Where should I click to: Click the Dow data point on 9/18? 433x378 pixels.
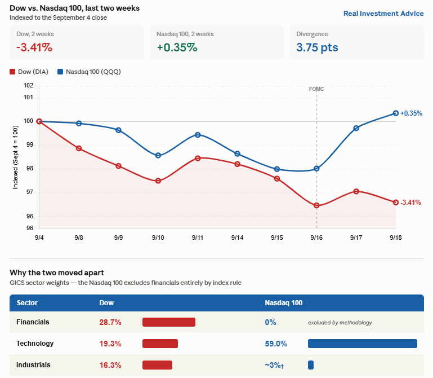point(396,203)
